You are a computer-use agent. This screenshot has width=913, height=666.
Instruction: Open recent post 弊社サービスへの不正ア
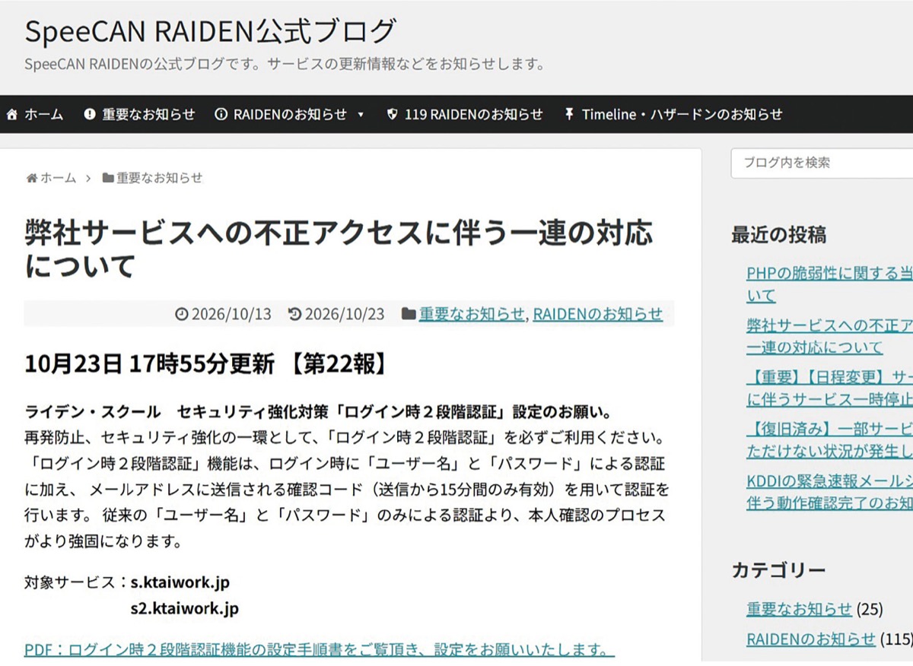pyautogui.click(x=829, y=336)
